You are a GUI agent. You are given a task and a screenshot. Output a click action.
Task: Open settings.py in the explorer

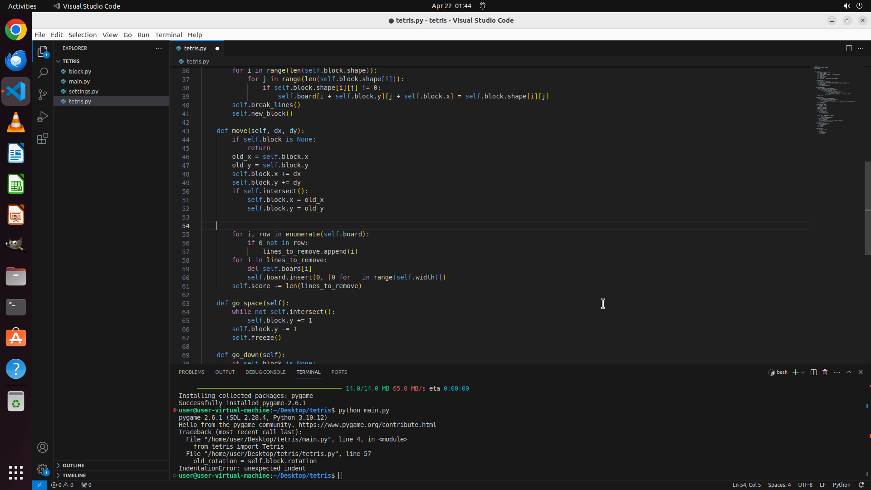click(x=83, y=91)
